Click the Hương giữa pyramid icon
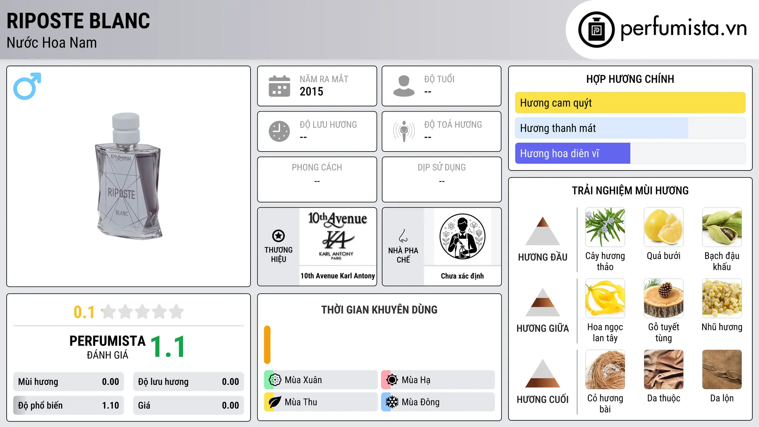Image resolution: width=759 pixels, height=427 pixels. 543,302
